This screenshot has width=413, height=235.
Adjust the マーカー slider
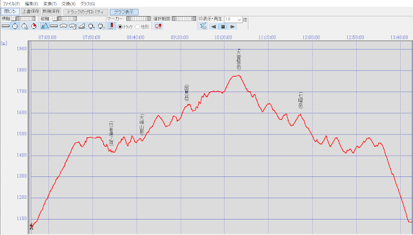click(139, 19)
